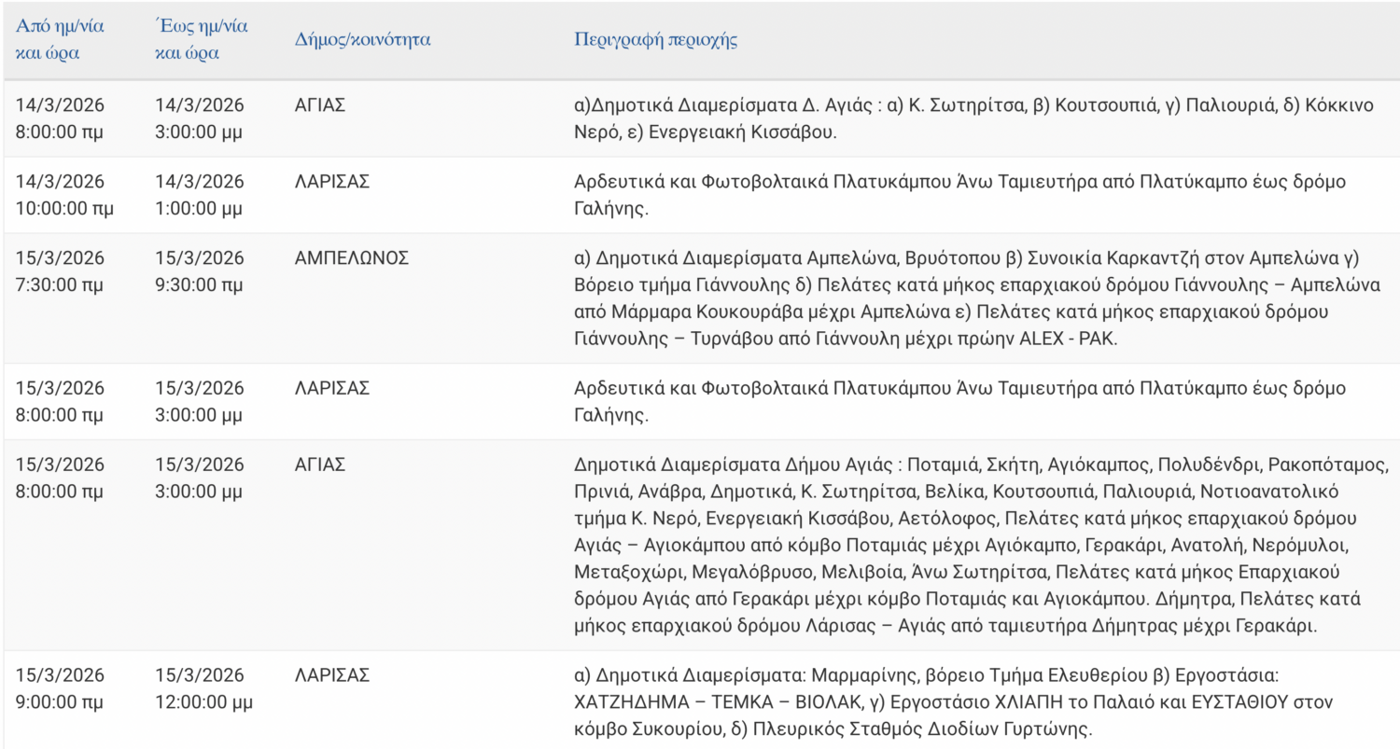
Task: Click ΛΑΡΙΣΑΣ in the 15/3/2026 9:00 row
Action: (331, 674)
